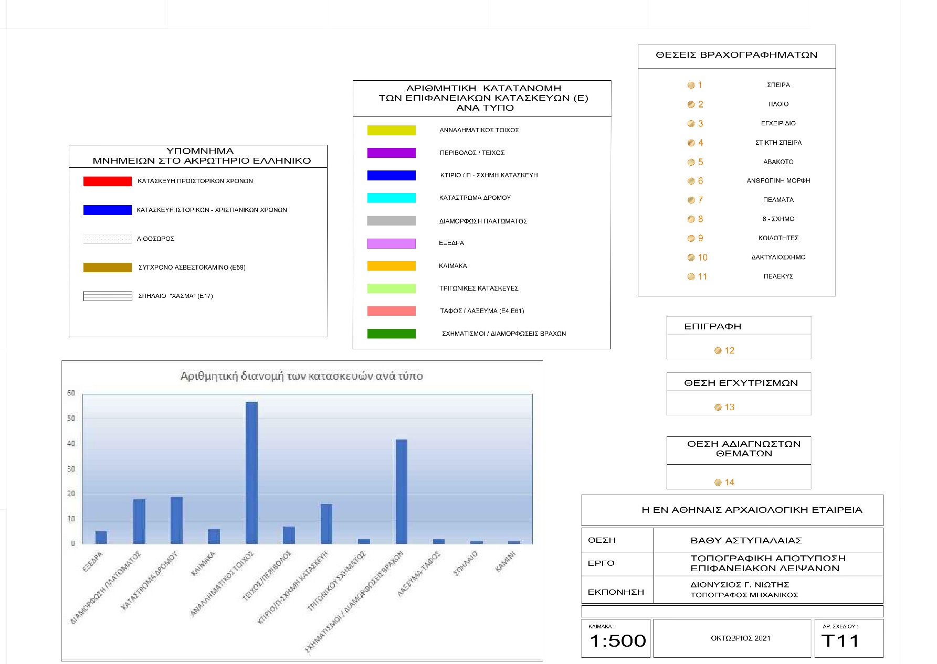Select the ΔΙΑΜΟΡΦΩΣΗ ΠΛΑΤΩΜΑΤΟΣ chart bar

(x=139, y=521)
